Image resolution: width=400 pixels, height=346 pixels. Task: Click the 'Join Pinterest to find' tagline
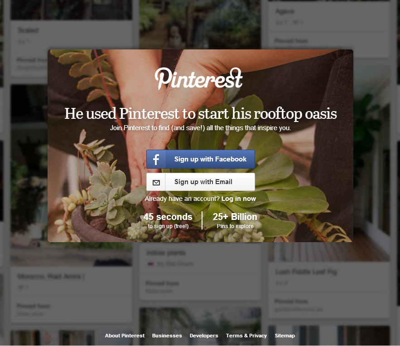tap(201, 128)
